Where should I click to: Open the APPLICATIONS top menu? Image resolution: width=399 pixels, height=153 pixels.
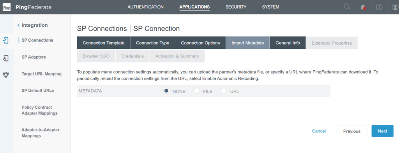(194, 7)
